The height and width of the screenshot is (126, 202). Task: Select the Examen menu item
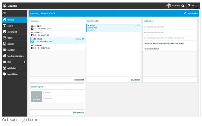[15, 44]
